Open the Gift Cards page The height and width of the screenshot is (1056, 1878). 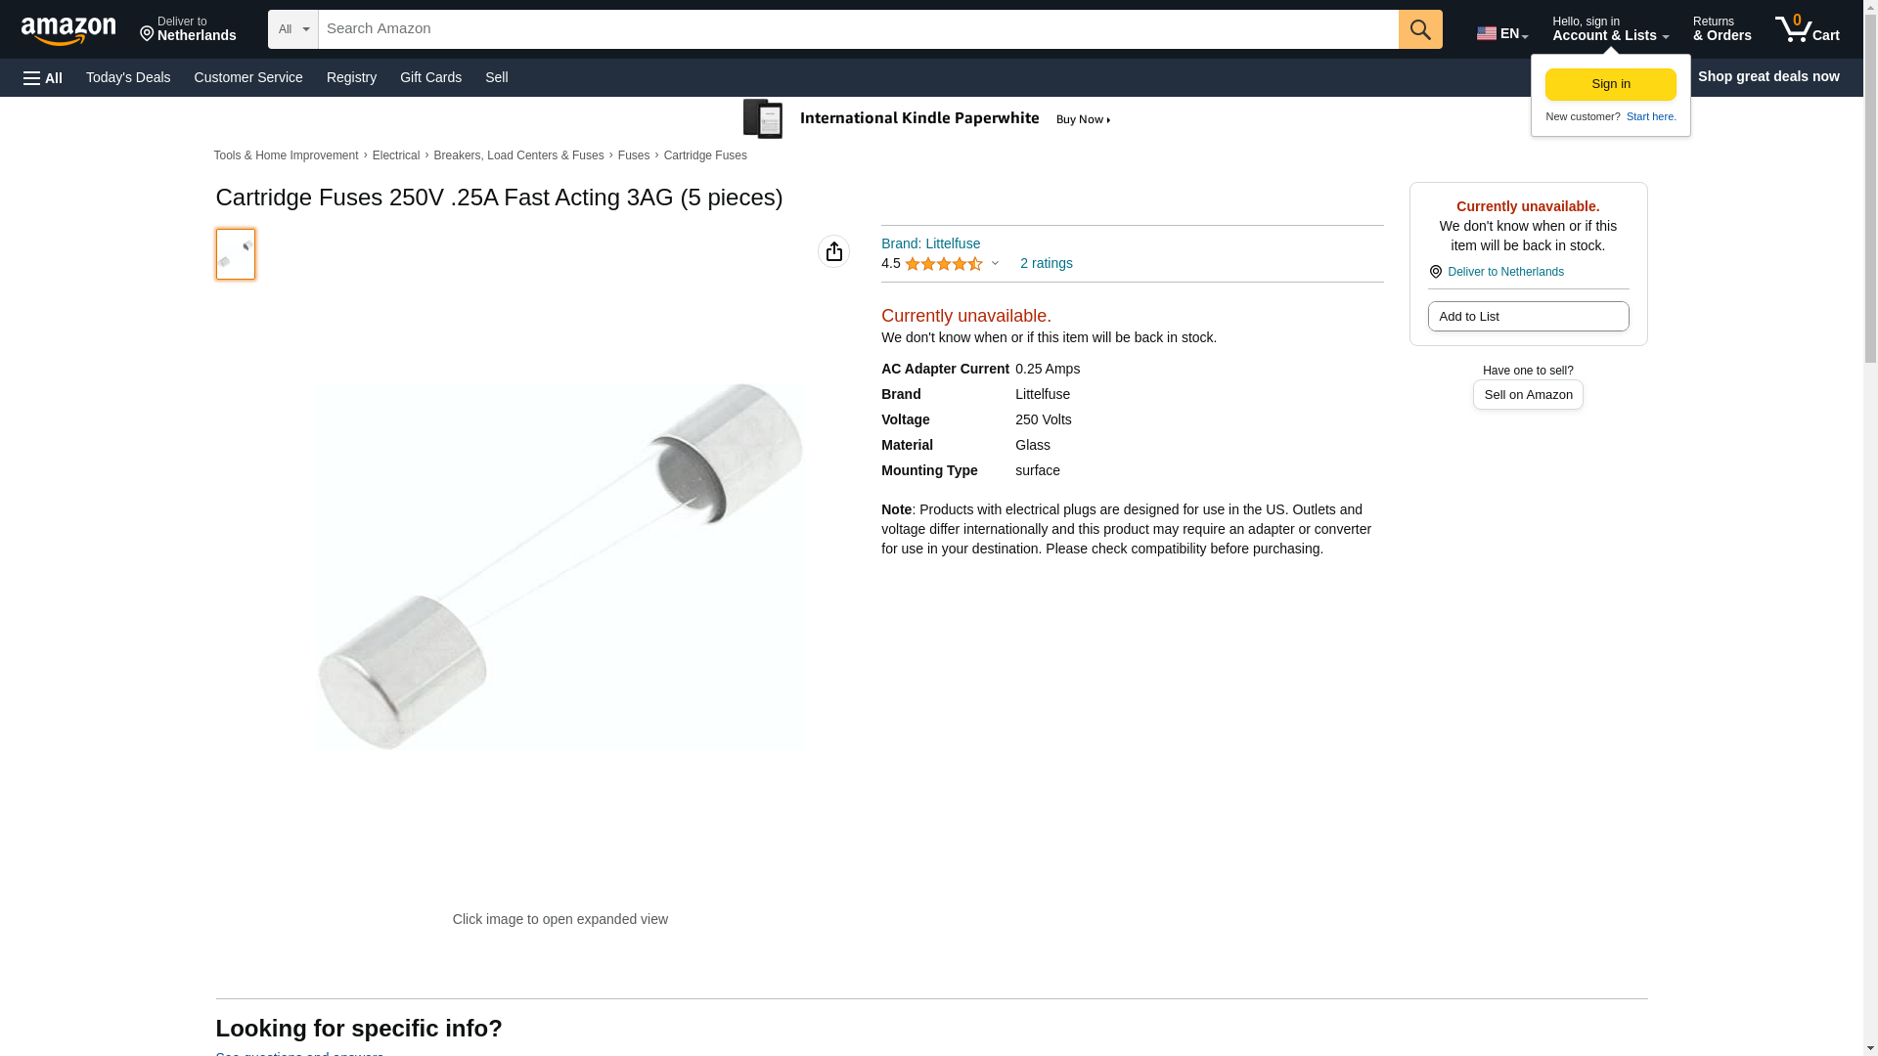point(430,77)
